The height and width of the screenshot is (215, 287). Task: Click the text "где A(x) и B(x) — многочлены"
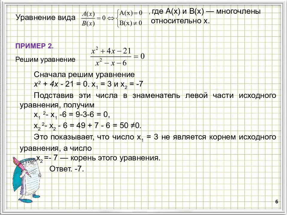coord(206,12)
